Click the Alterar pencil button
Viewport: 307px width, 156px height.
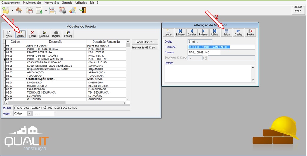pos(21,34)
